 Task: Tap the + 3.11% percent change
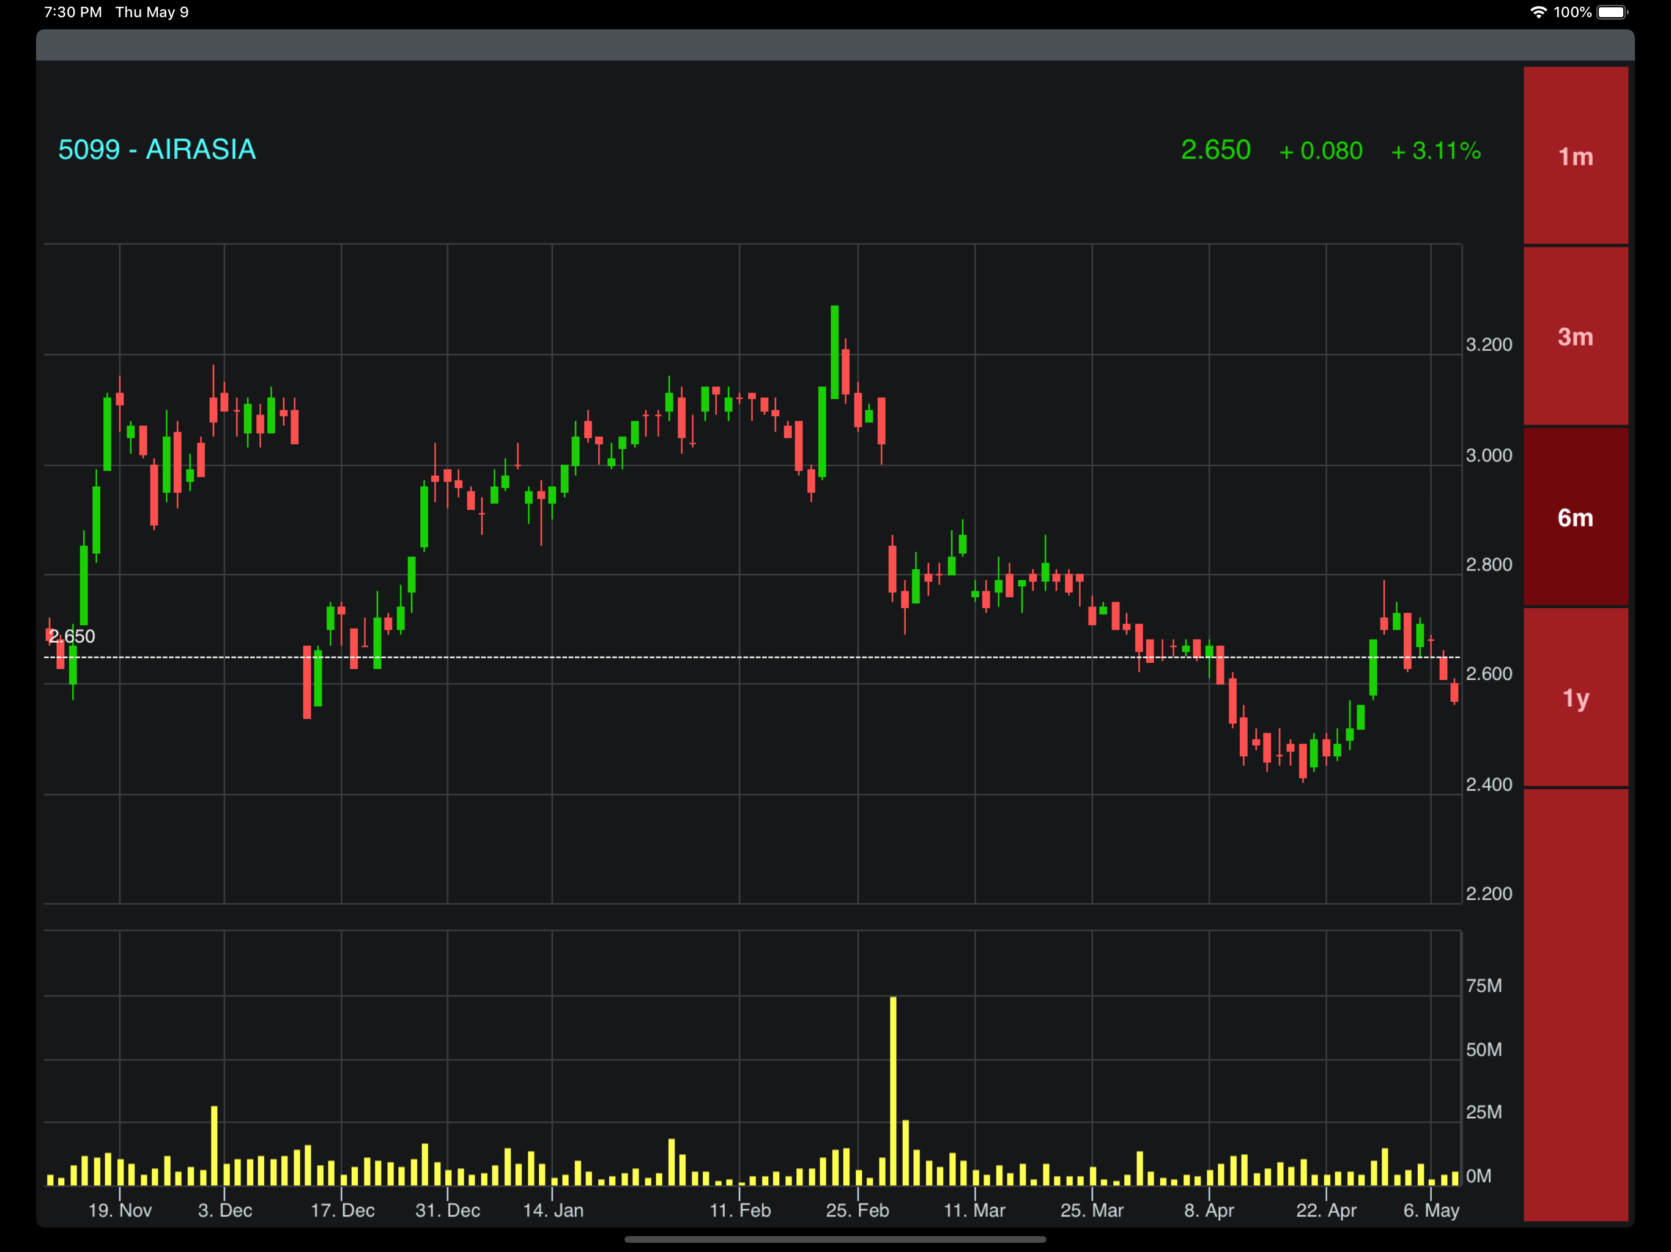1436,151
